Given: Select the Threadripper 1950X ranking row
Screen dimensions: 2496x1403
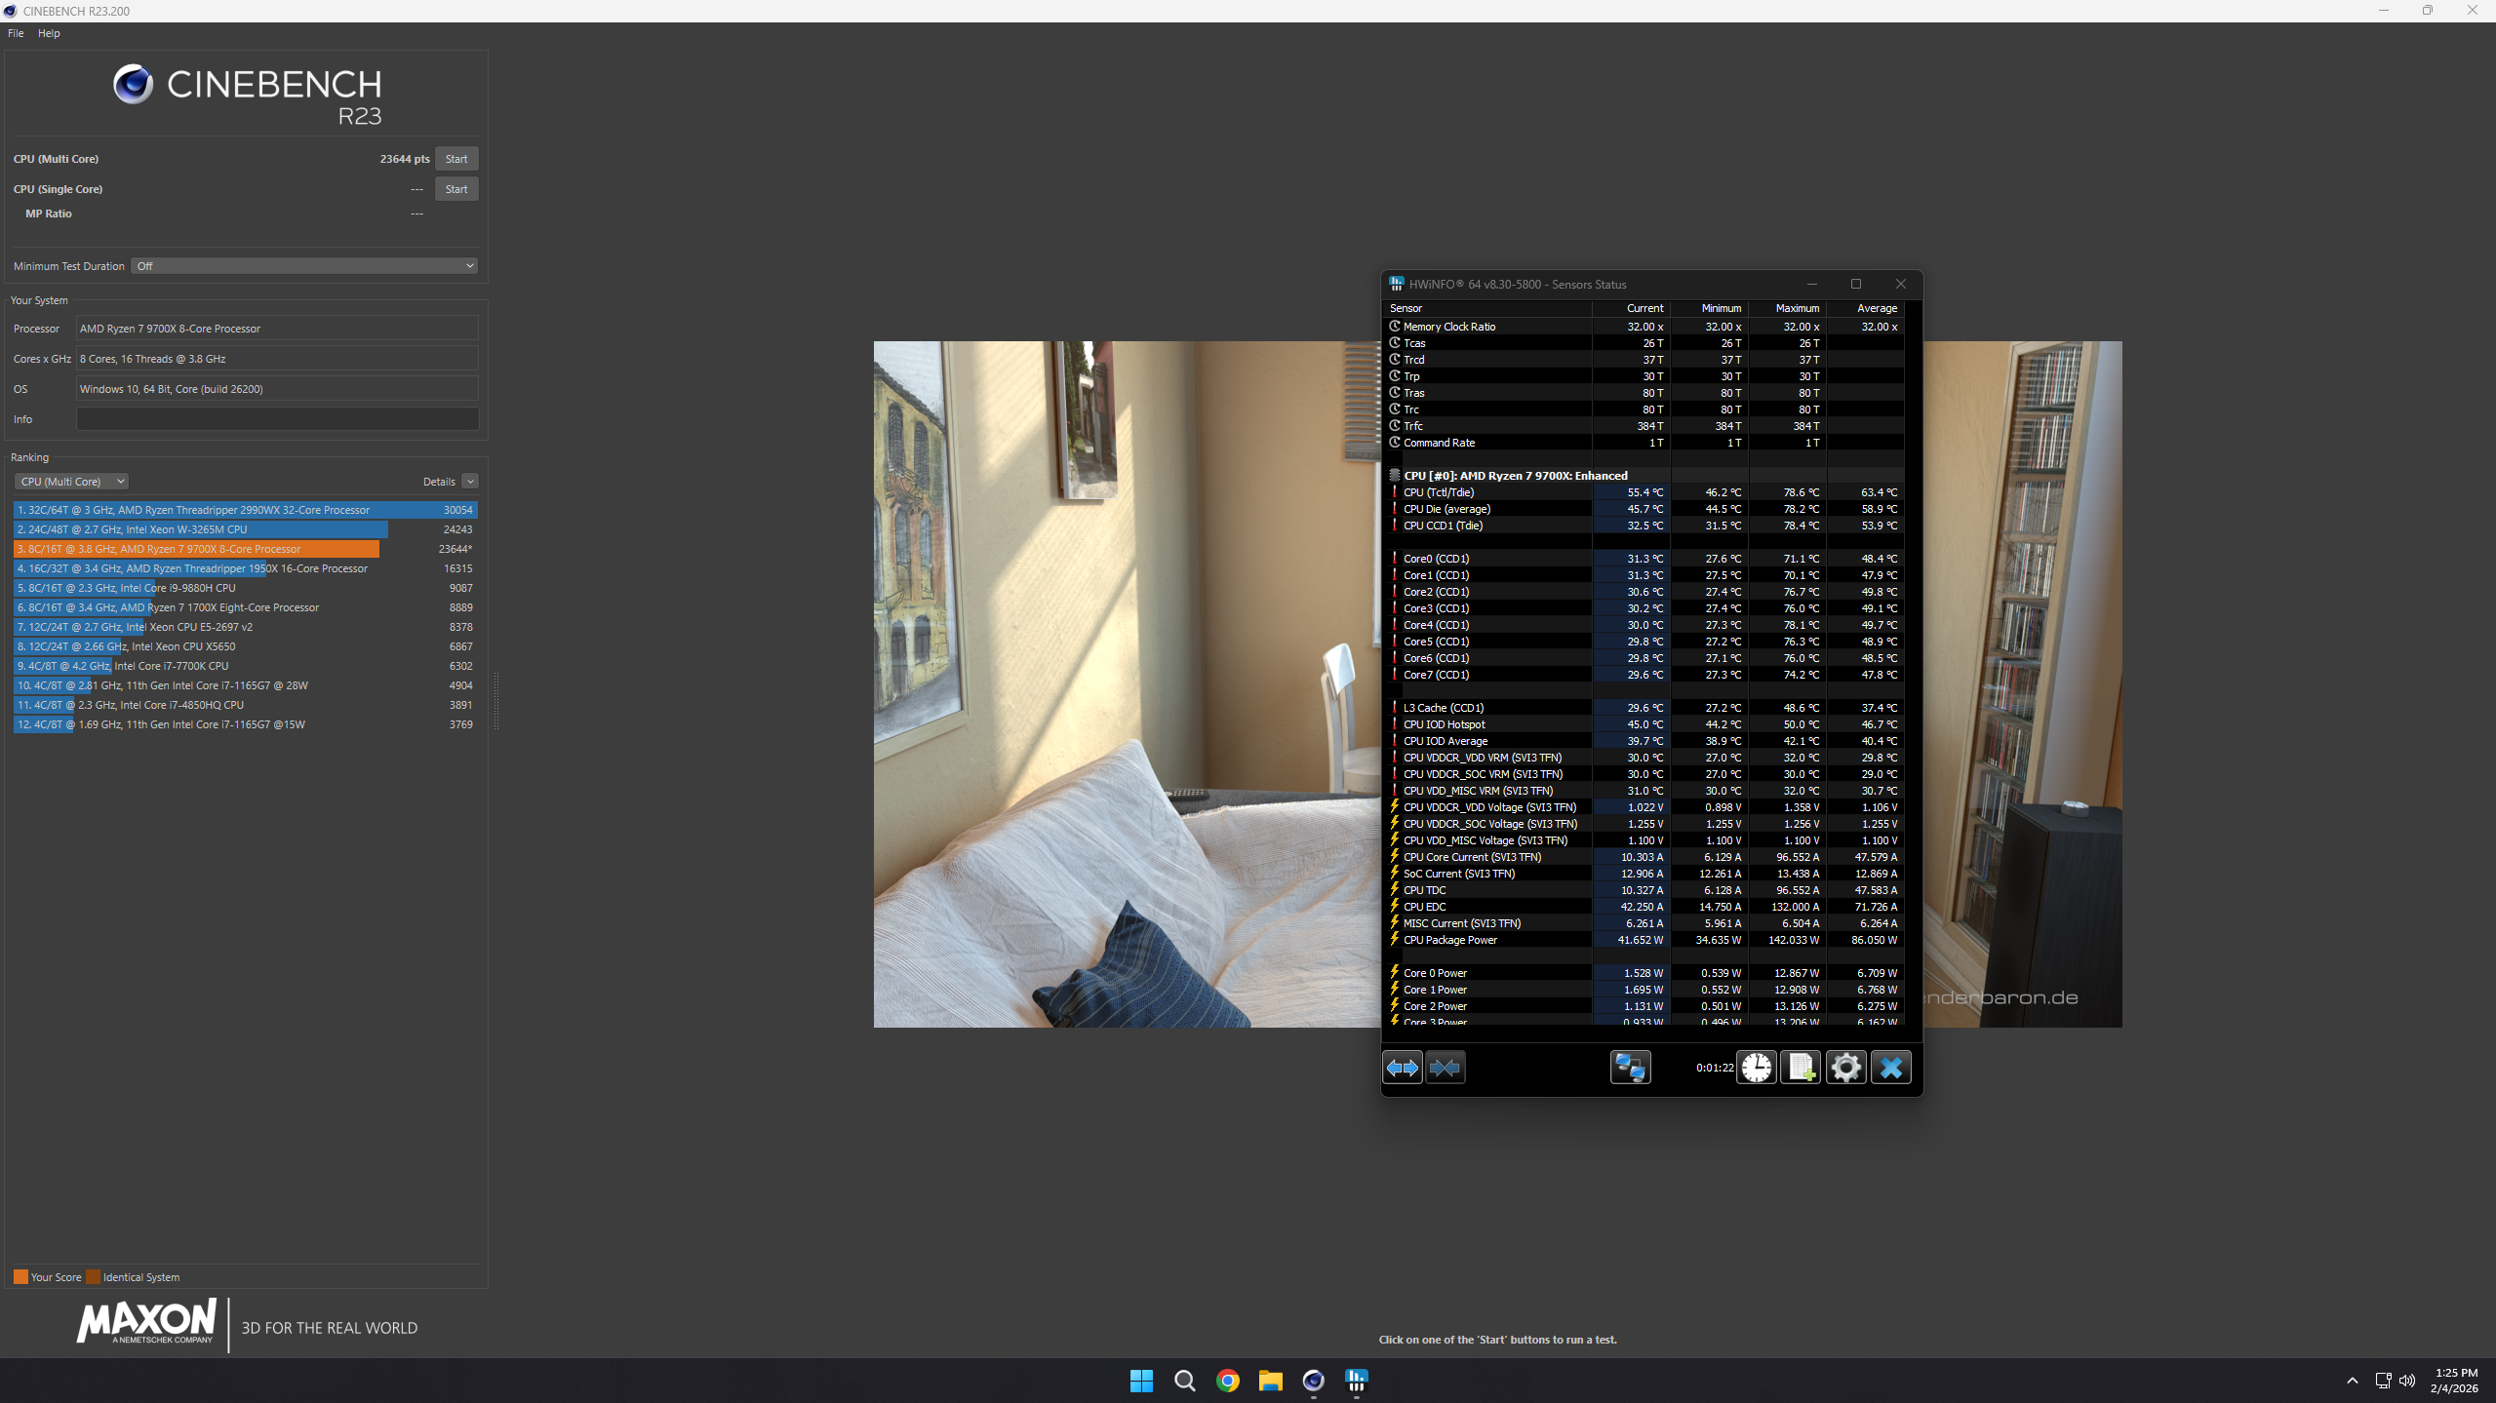Looking at the screenshot, I should [245, 568].
